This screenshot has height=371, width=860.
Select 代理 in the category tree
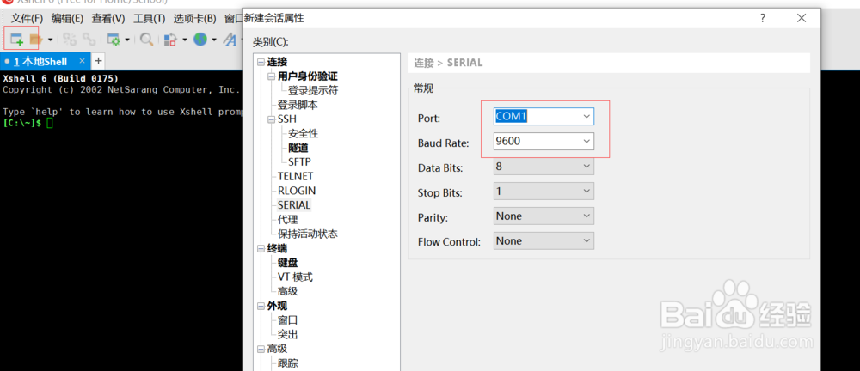coord(287,219)
